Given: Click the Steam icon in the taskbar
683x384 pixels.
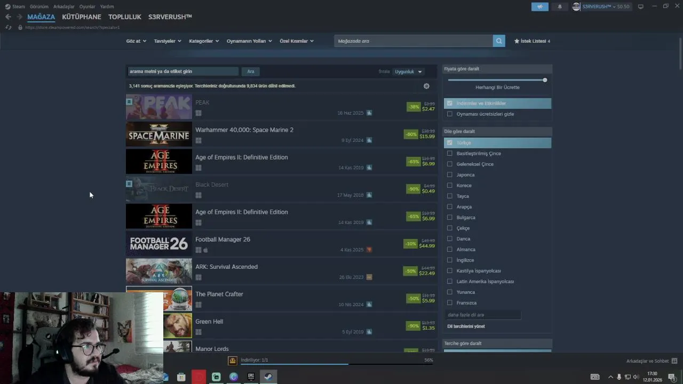Looking at the screenshot, I should pos(268,377).
